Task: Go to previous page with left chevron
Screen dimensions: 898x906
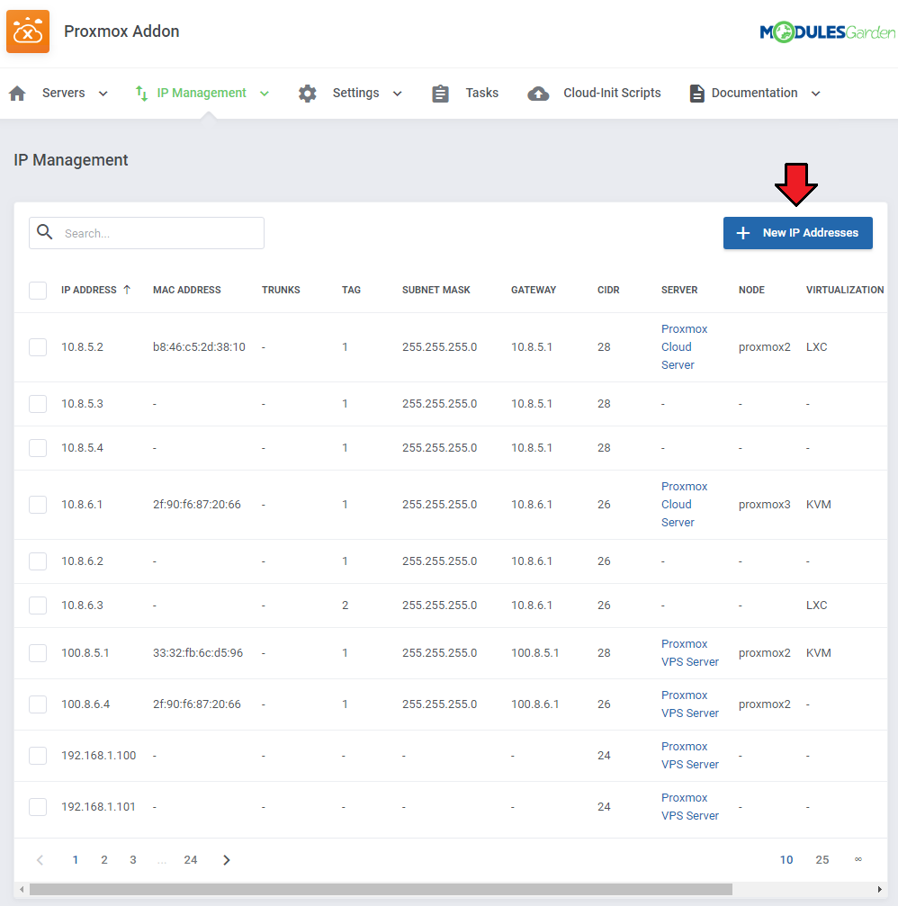Action: [40, 860]
